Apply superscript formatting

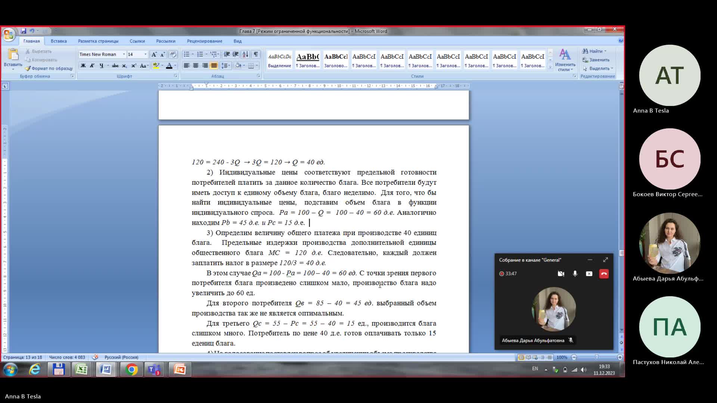tap(134, 66)
